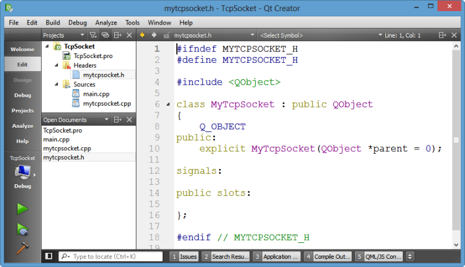Synchronize with editor link icon in Projects
This screenshot has height=267, width=465.
105,35
